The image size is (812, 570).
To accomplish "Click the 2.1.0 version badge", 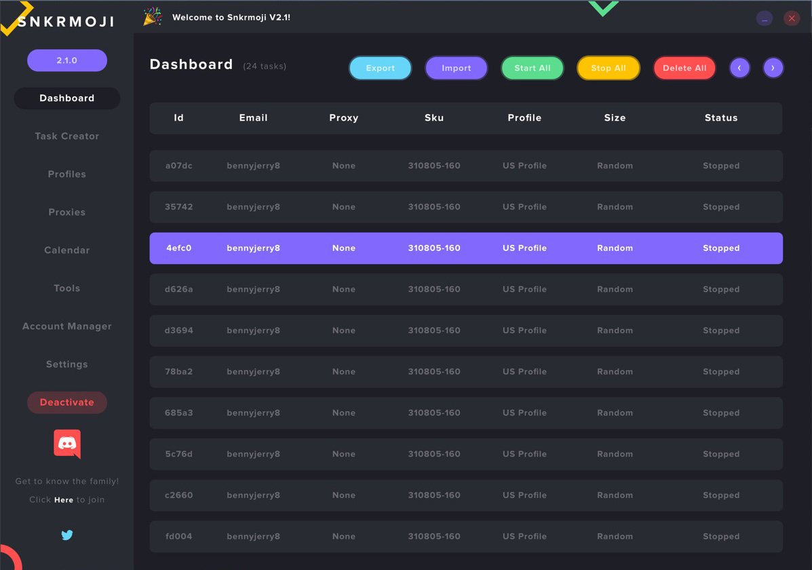I will pyautogui.click(x=66, y=60).
